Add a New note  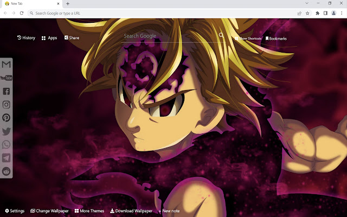(x=169, y=211)
